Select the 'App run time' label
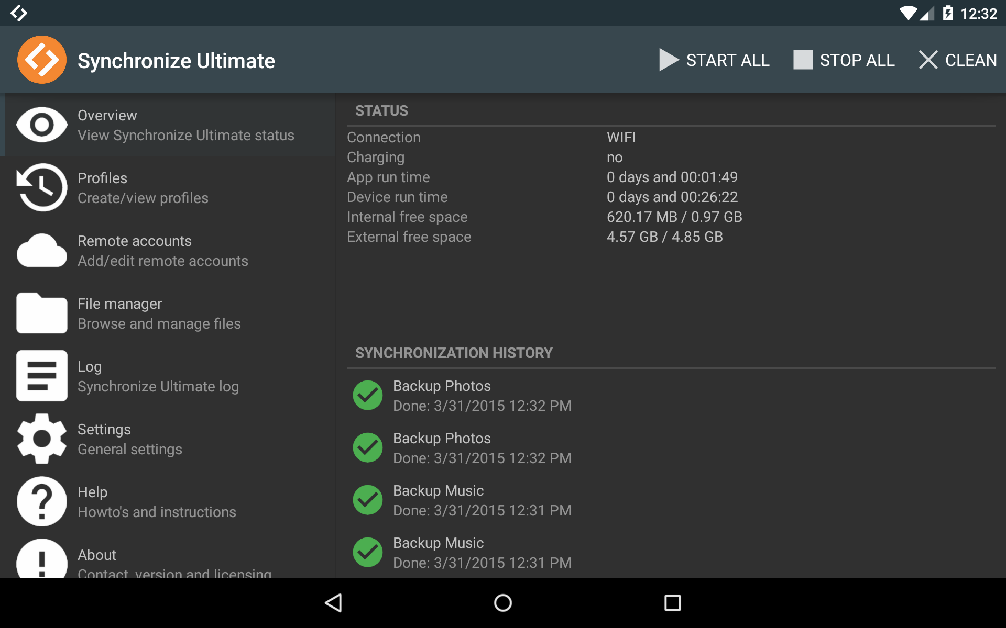The width and height of the screenshot is (1006, 628). [x=388, y=177]
